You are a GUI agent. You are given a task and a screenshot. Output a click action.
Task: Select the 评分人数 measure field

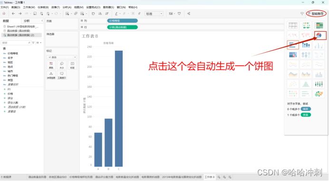tap(13, 103)
